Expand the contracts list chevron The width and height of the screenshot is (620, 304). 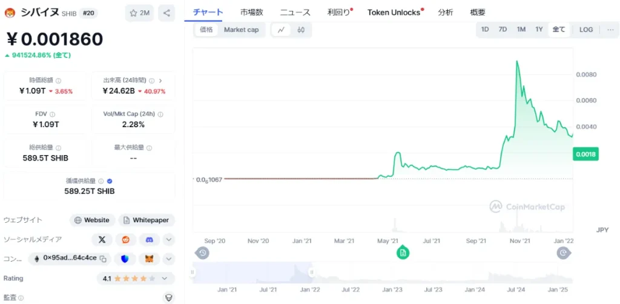tap(169, 259)
